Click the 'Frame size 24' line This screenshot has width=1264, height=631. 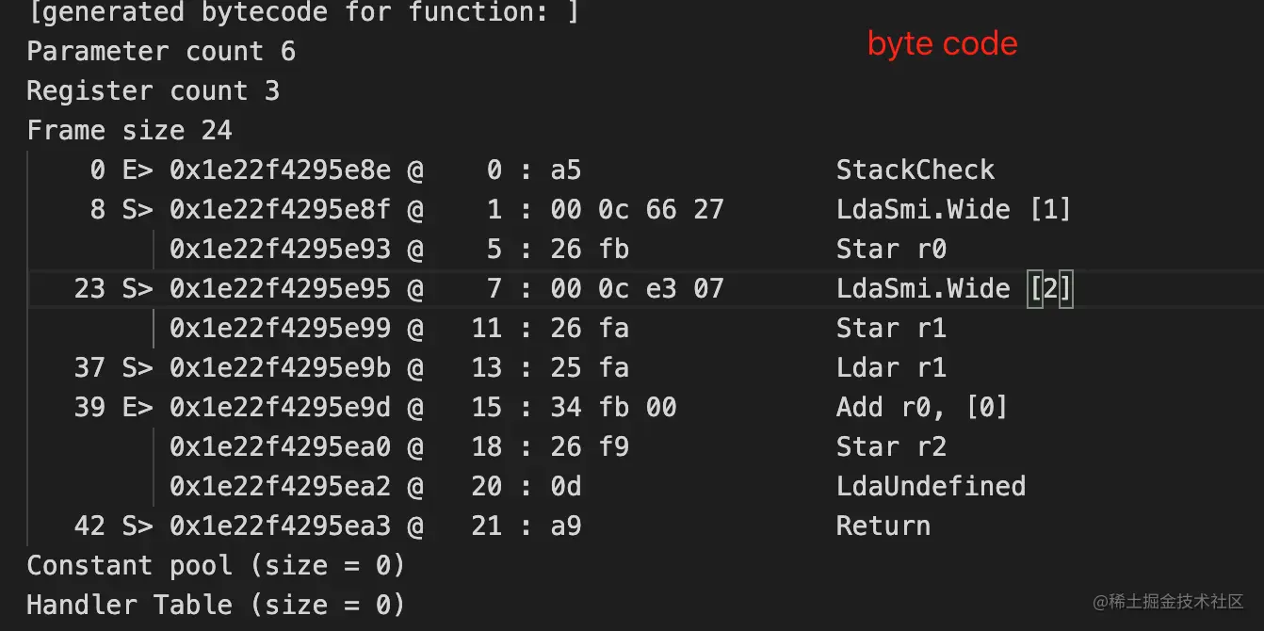point(129,130)
